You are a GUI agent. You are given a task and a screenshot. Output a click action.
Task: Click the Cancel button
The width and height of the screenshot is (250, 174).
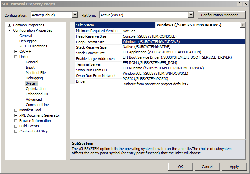[207, 167]
